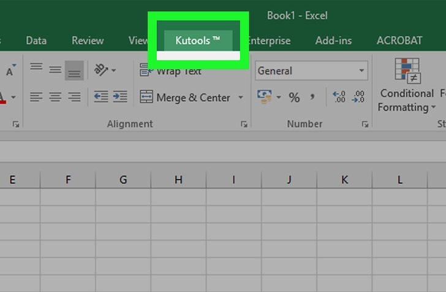Viewport: 446px width, 292px height.
Task: Select column J header
Action: [x=289, y=180]
